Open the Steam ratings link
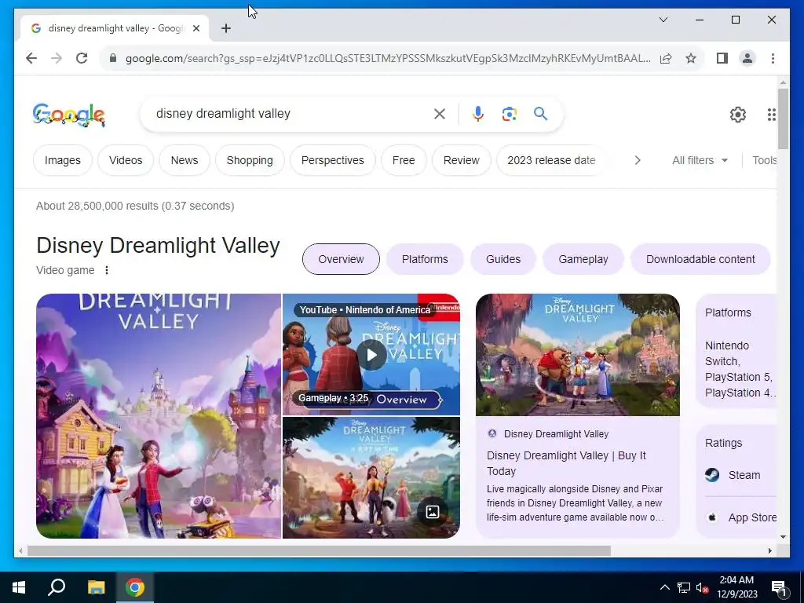The height and width of the screenshot is (603, 804). [740, 475]
